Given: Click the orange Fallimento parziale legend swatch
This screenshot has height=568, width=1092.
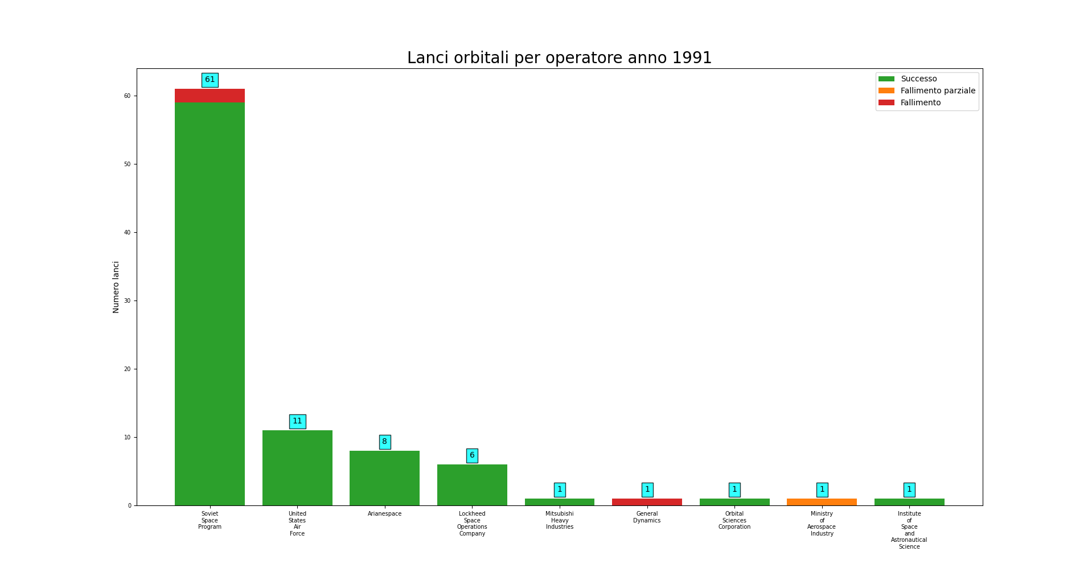Looking at the screenshot, I should [886, 91].
